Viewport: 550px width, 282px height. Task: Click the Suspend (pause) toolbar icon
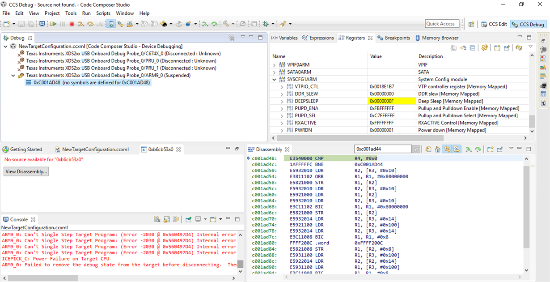point(63,24)
